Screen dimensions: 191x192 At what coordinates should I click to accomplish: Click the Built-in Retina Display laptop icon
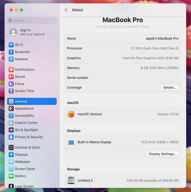tap(71, 142)
